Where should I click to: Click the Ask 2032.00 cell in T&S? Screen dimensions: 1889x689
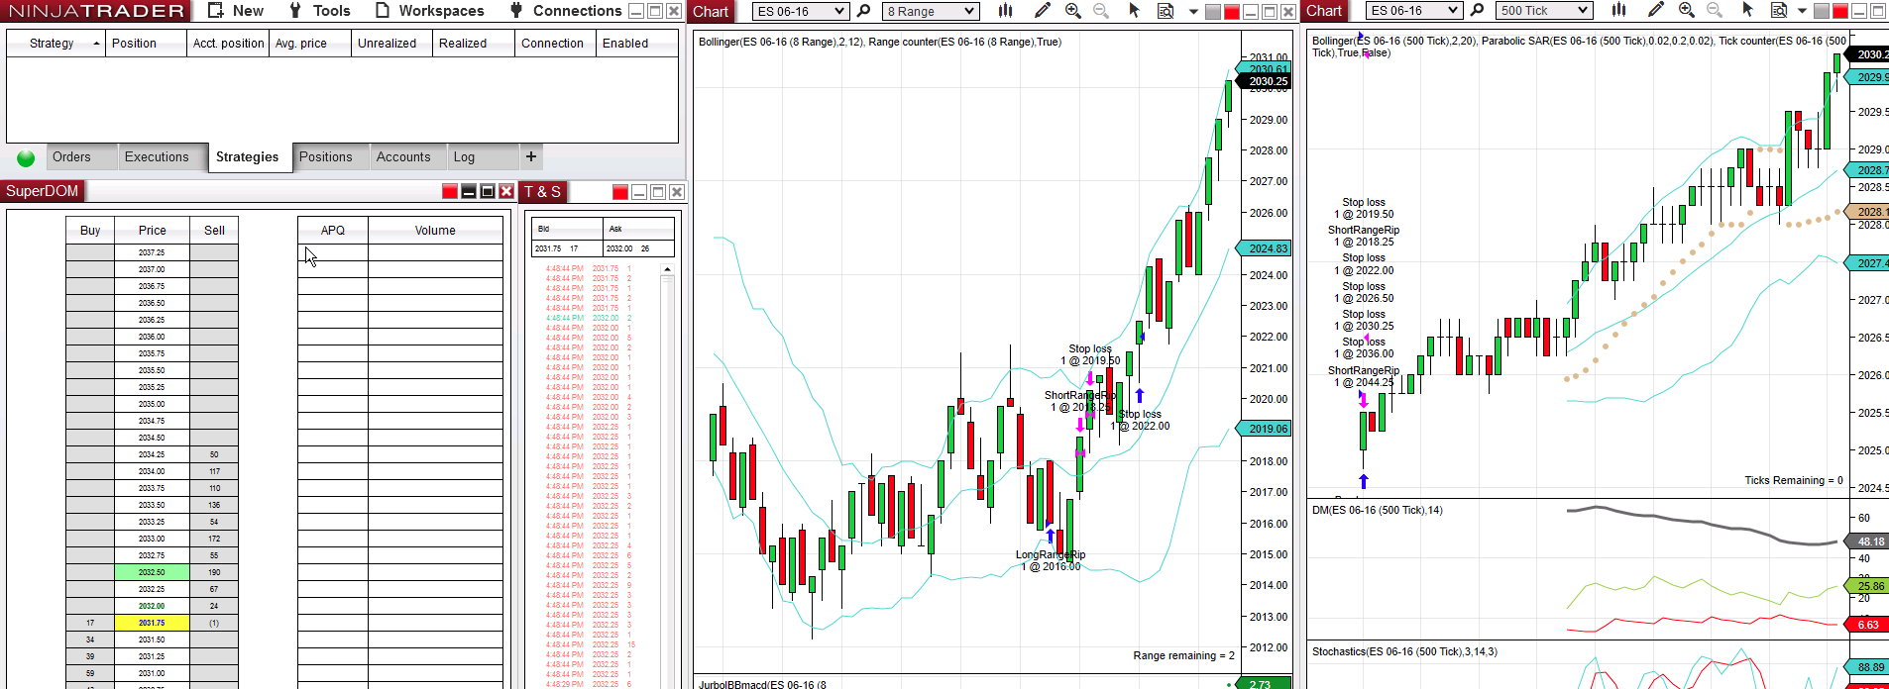(638, 248)
